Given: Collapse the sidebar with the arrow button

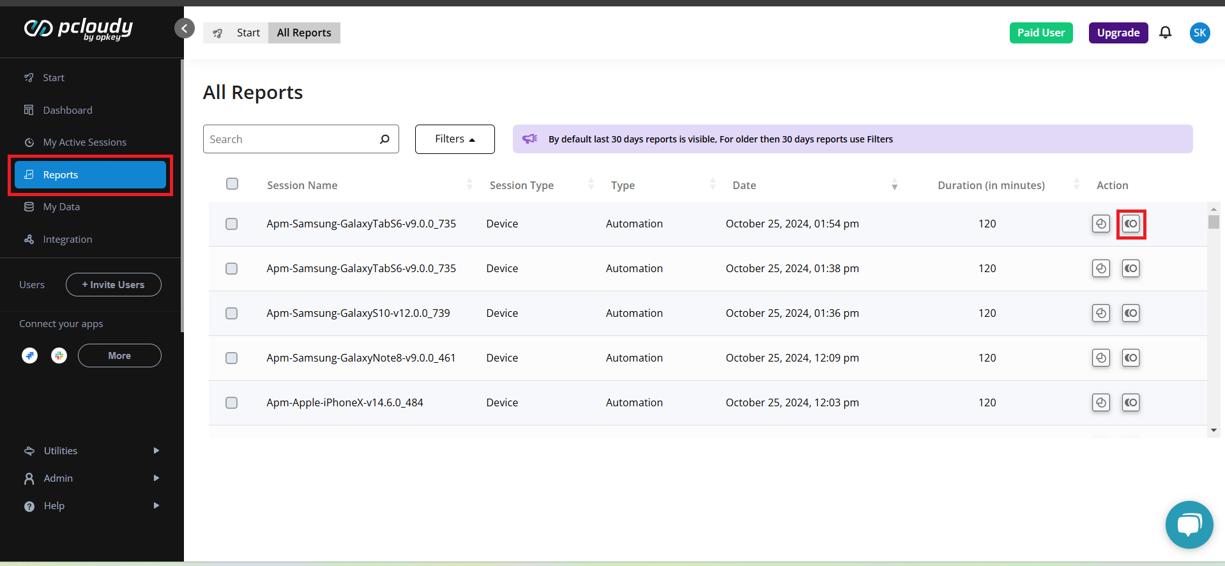Looking at the screenshot, I should point(185,28).
